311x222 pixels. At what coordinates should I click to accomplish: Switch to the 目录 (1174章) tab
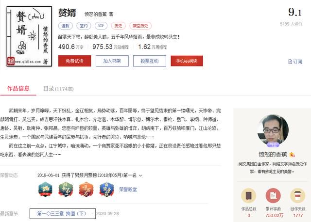[58, 89]
